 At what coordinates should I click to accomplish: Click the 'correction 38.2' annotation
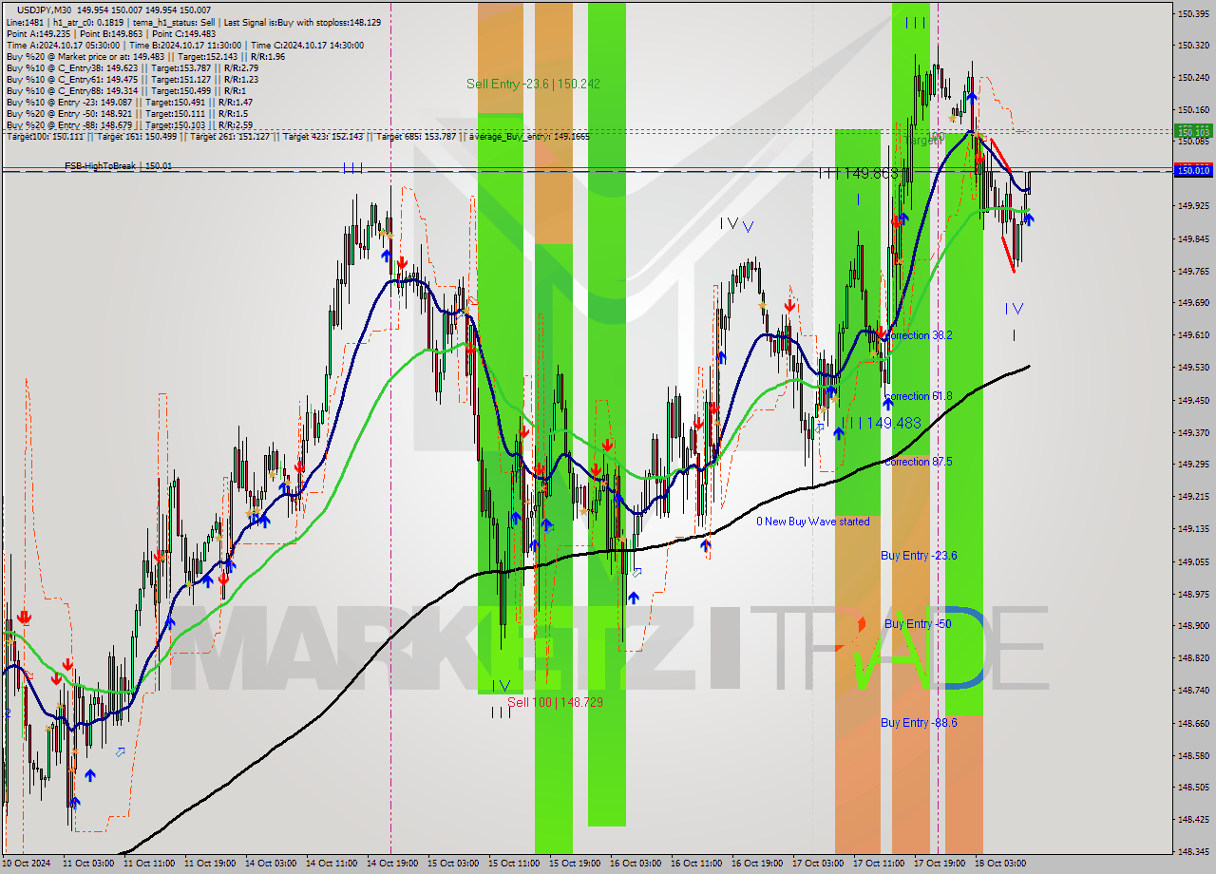click(x=918, y=335)
